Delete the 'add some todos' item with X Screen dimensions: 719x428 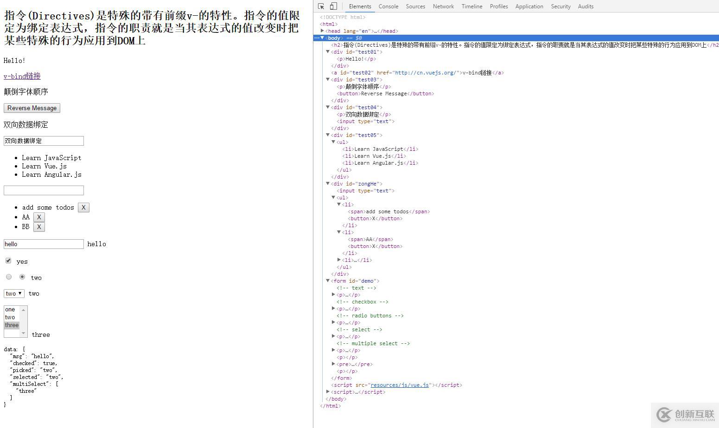click(83, 207)
